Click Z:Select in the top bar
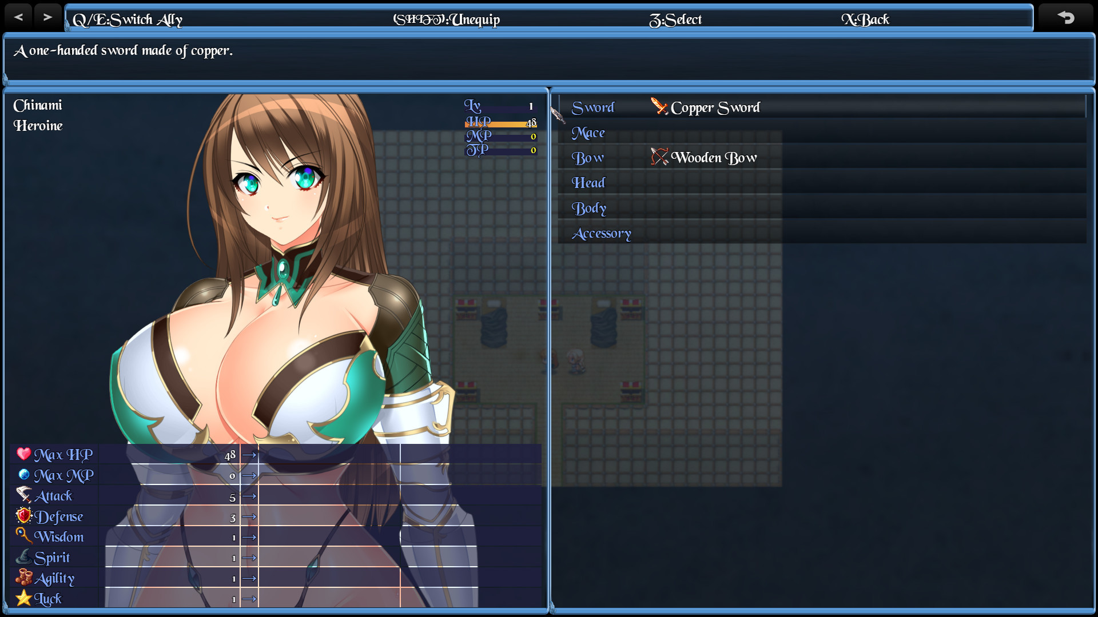 pyautogui.click(x=675, y=19)
